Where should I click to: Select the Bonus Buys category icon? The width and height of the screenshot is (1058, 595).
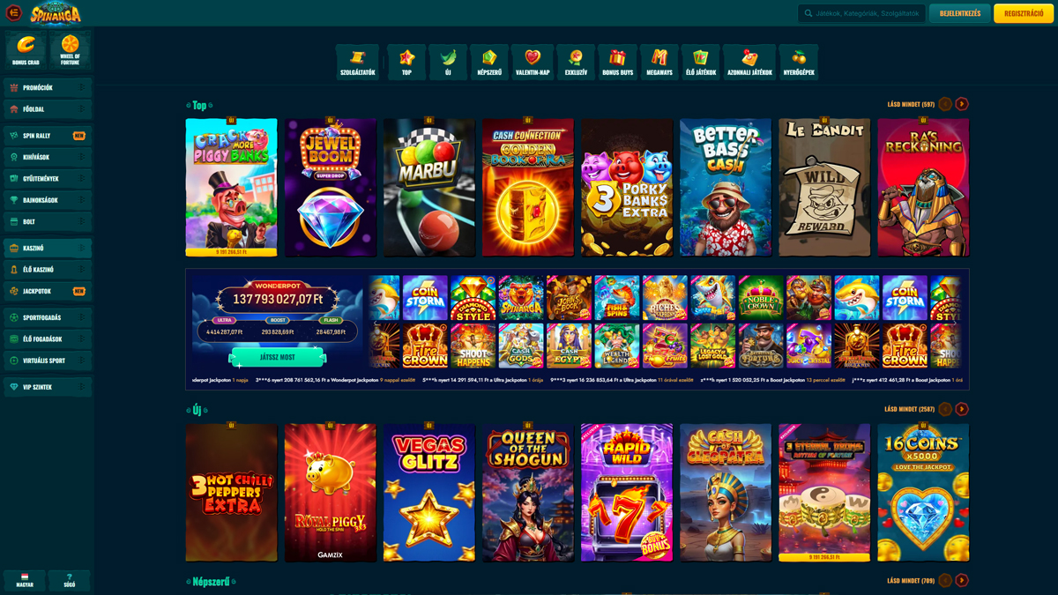point(617,62)
